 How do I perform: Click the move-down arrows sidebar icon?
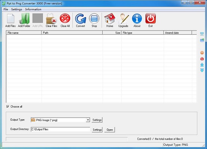(202, 70)
